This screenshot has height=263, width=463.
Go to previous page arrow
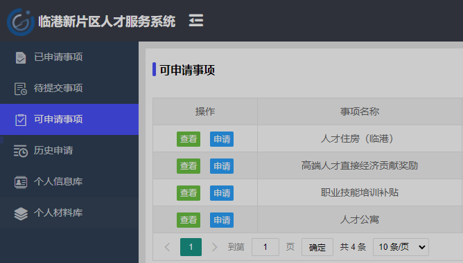[x=168, y=247]
